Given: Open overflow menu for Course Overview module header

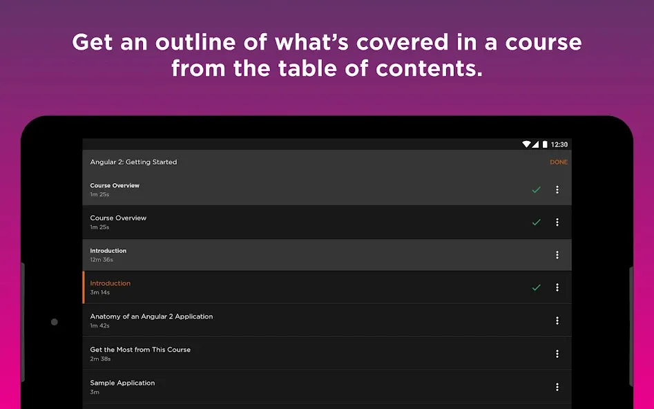Looking at the screenshot, I should (x=557, y=189).
